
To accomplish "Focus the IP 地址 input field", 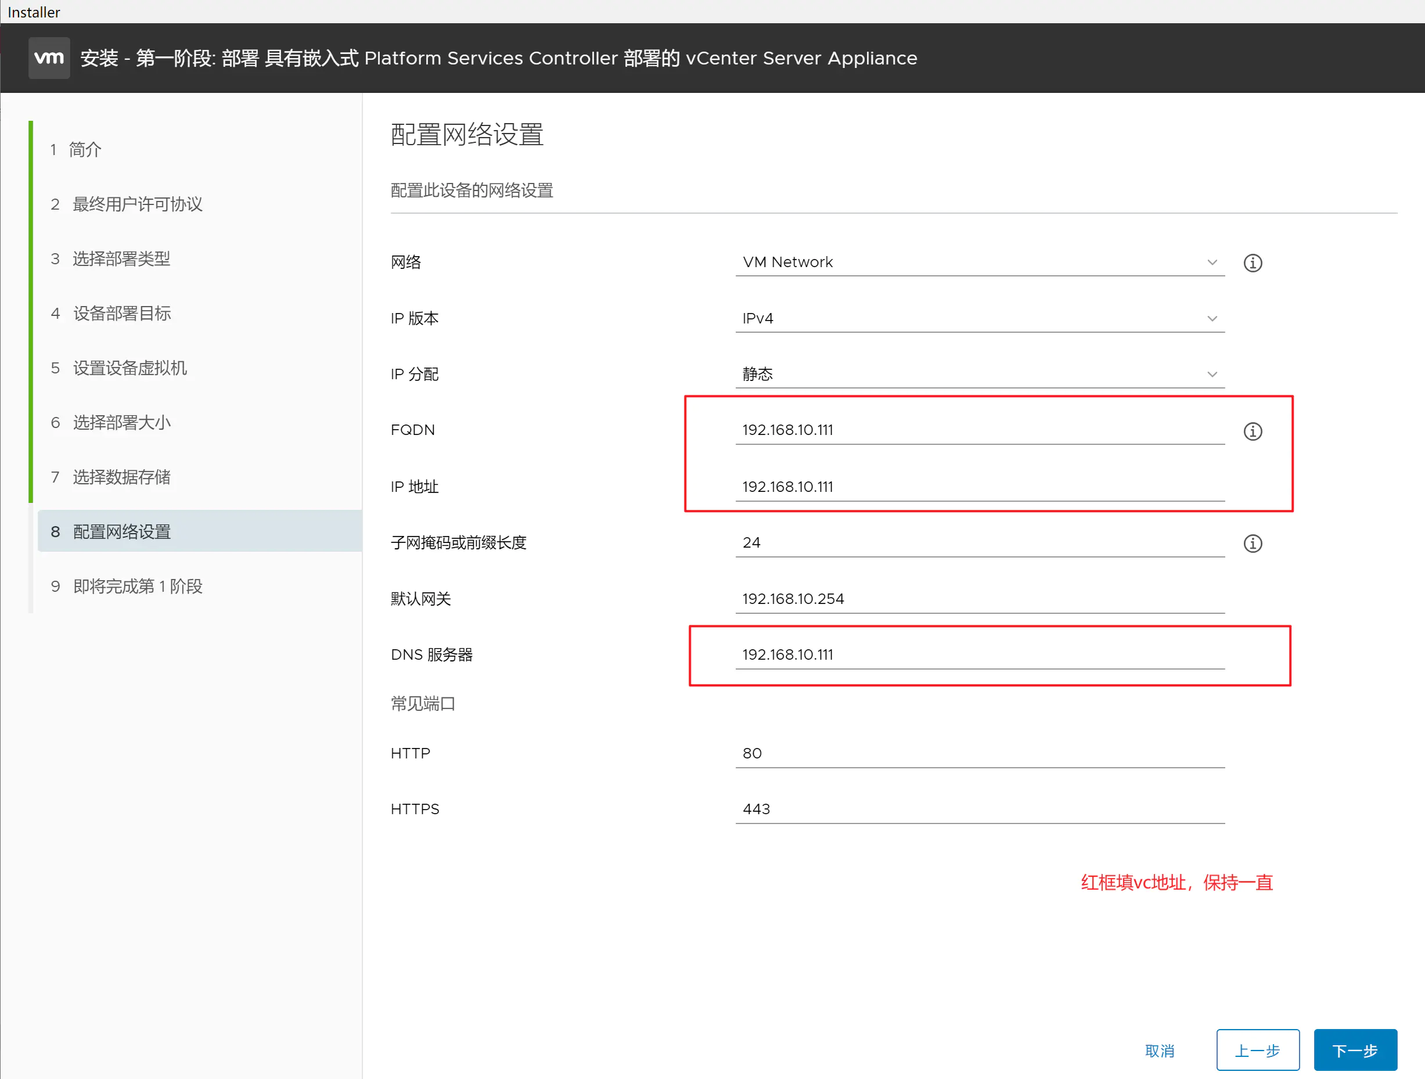I will click(x=980, y=486).
